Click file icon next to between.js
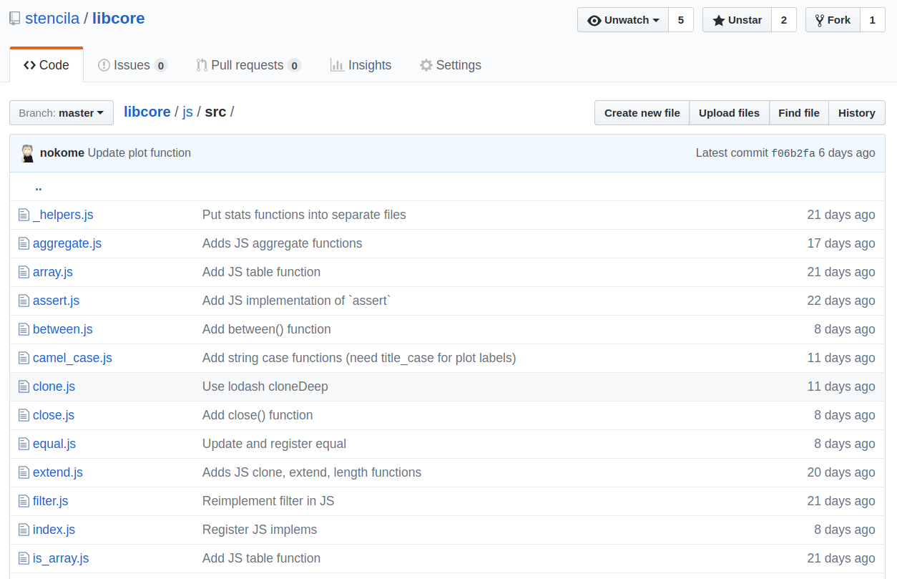Viewport: 897px width, 579px height. click(x=24, y=329)
